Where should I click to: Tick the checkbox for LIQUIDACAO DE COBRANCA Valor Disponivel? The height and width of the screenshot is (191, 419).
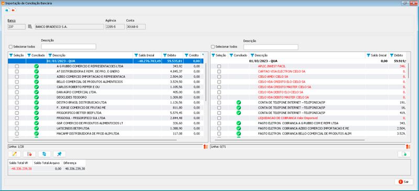[x=219, y=118]
